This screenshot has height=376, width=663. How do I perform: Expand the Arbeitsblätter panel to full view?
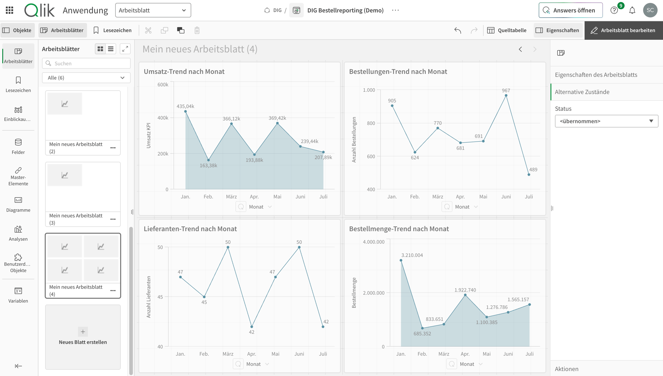click(125, 49)
